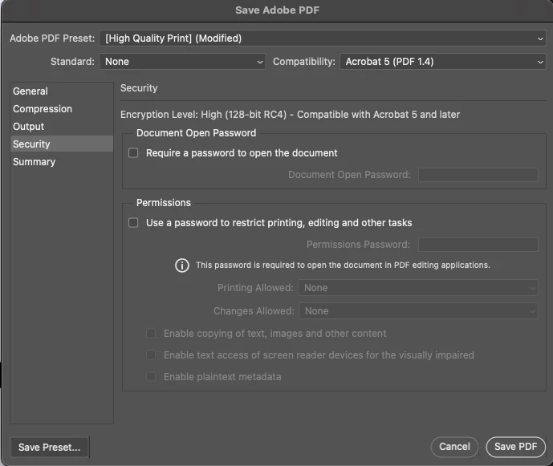The height and width of the screenshot is (466, 553).
Task: Click the Document Open Password field
Action: [x=478, y=175]
